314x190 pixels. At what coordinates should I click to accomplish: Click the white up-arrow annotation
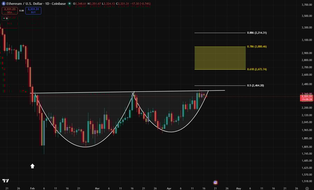click(33, 166)
